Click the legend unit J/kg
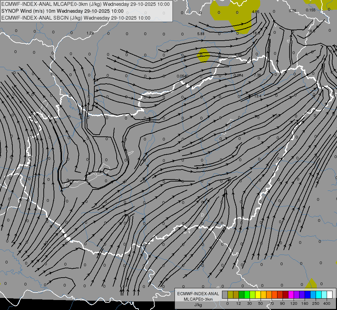337x310 pixels. coord(198,305)
